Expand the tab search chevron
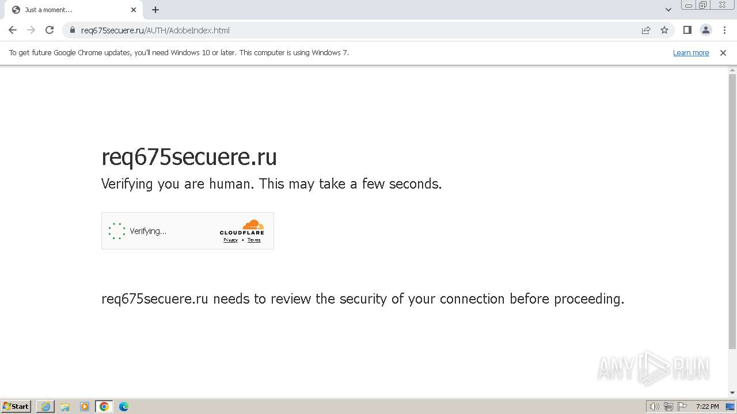The width and height of the screenshot is (737, 414). (668, 10)
